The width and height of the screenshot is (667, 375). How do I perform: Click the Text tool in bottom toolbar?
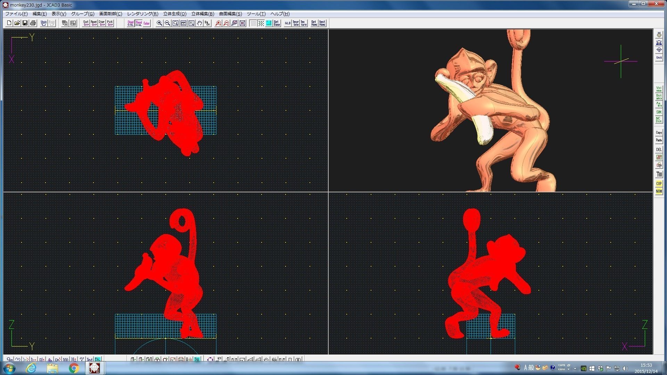point(90,359)
